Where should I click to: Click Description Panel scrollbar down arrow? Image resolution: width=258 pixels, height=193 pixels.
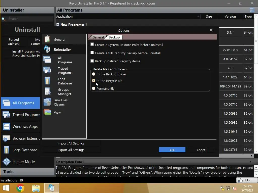point(256,174)
